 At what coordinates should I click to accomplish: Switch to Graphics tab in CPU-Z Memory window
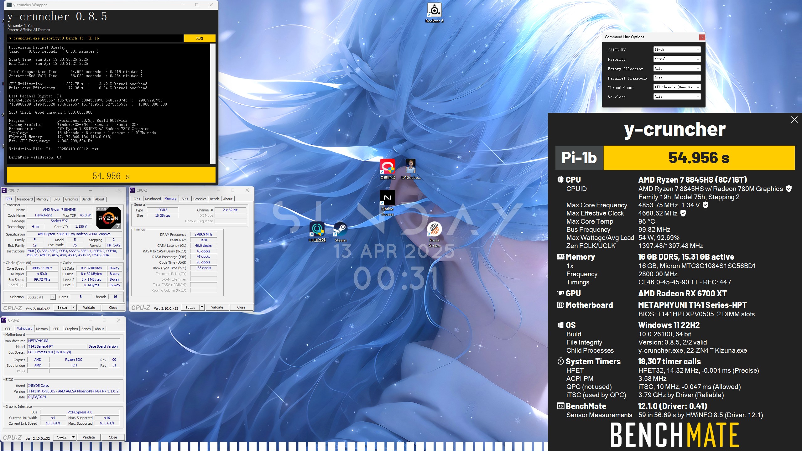coord(200,199)
